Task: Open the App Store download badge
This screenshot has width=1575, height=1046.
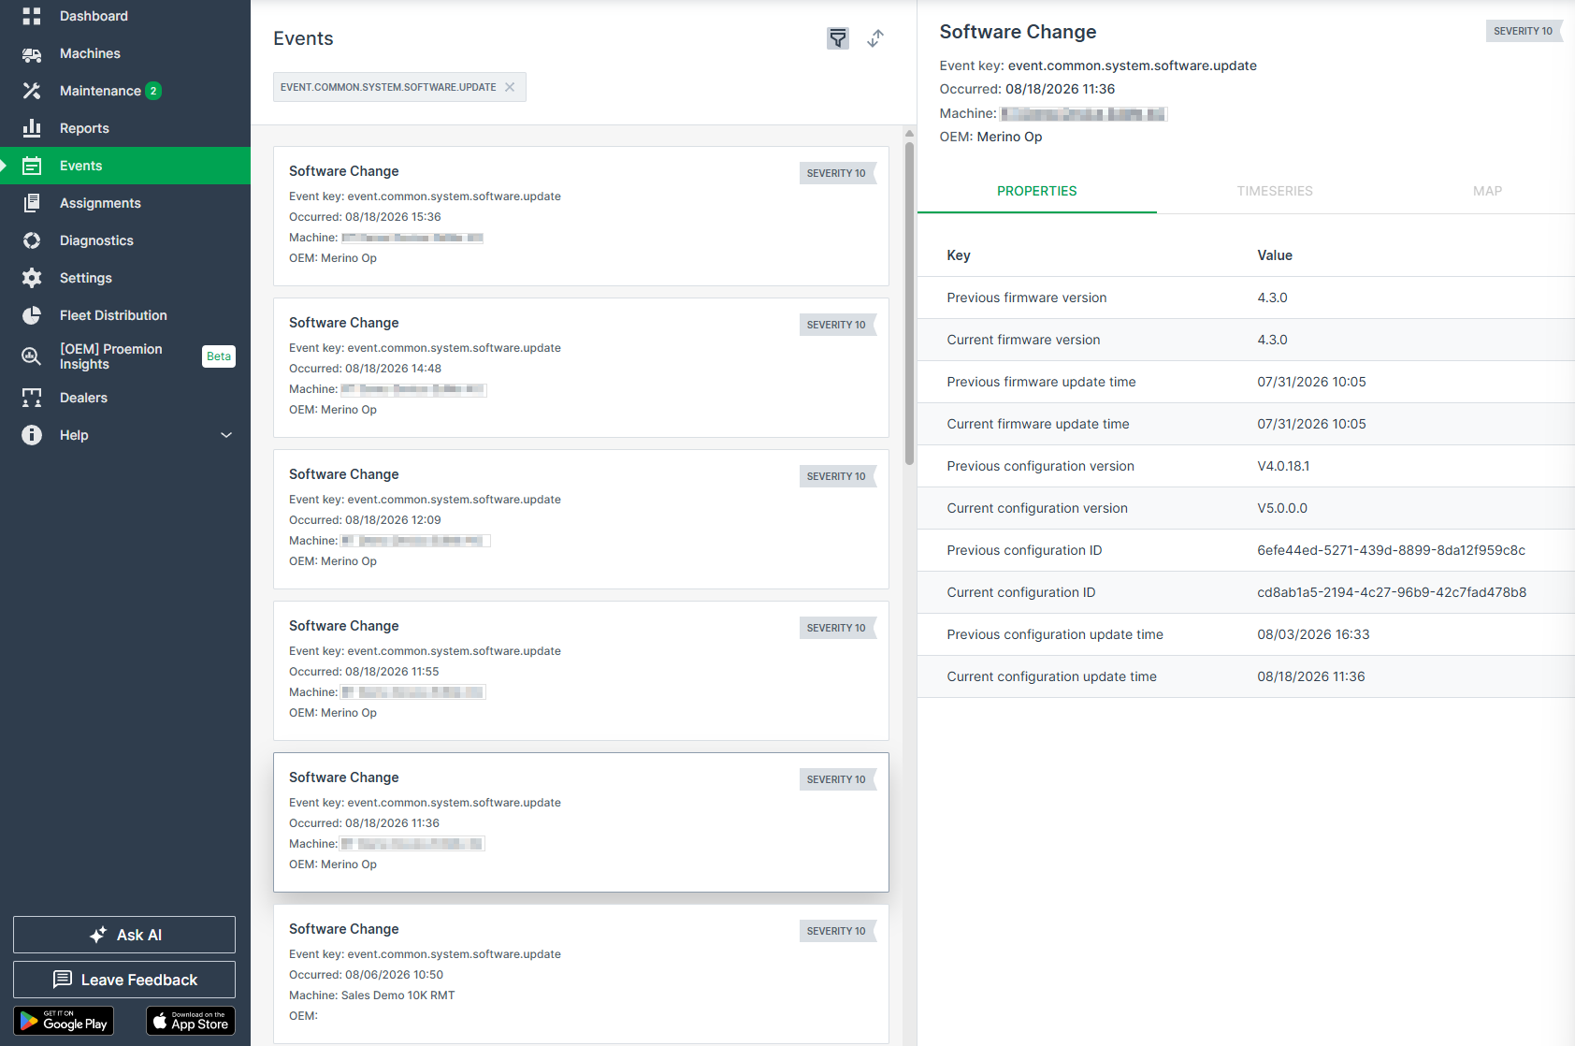Action: tap(191, 1021)
